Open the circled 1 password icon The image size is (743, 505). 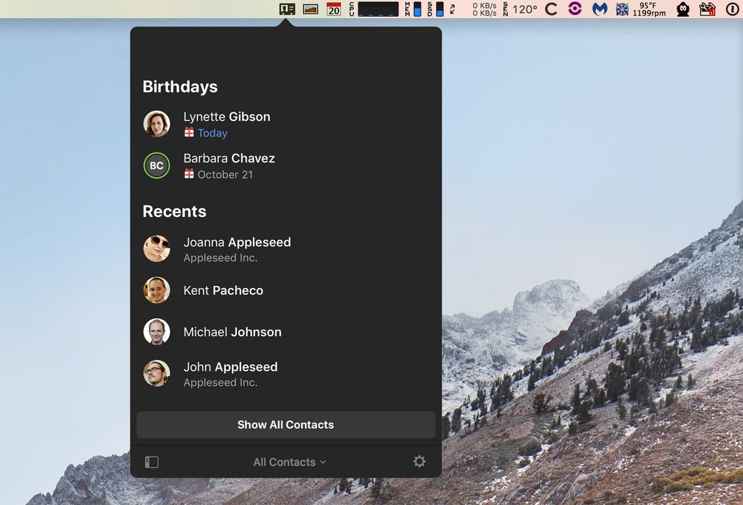tap(733, 9)
